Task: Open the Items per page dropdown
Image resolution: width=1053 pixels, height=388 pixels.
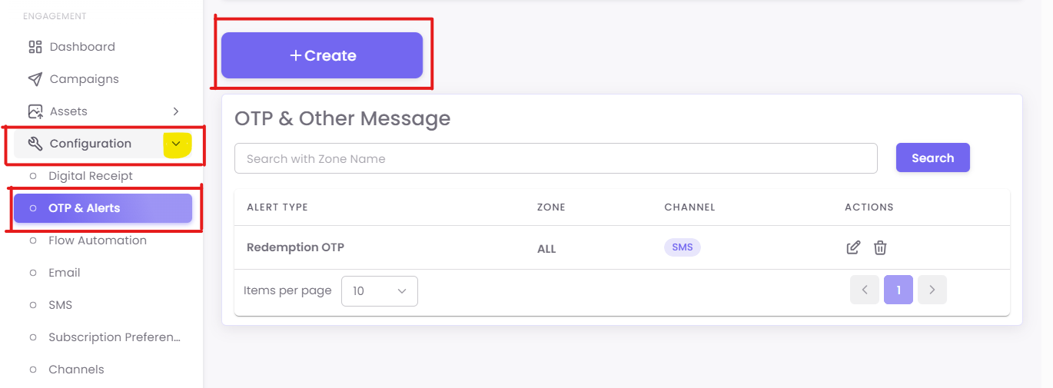Action: click(x=380, y=291)
